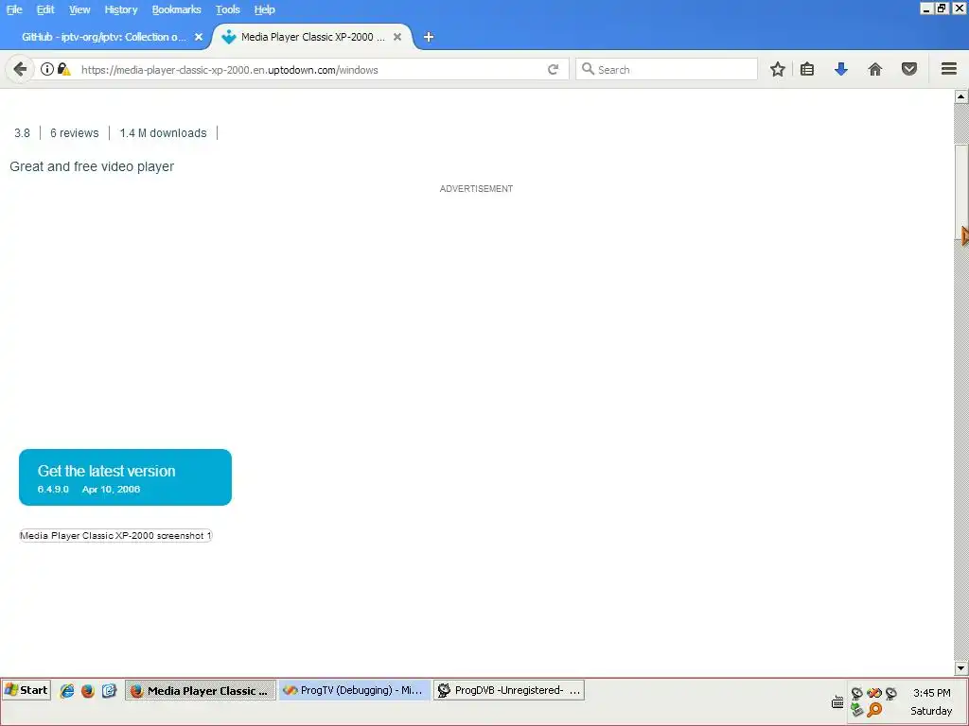The height and width of the screenshot is (726, 969).
Task: Open the Bookmarks menu
Action: point(176,9)
